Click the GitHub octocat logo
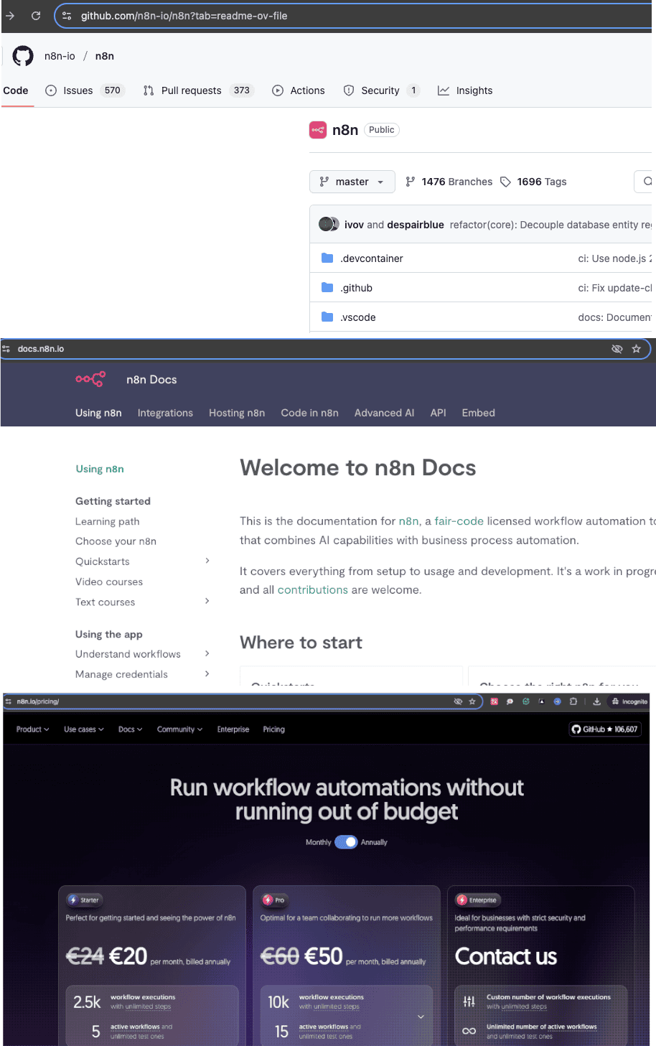The image size is (656, 1046). pyautogui.click(x=23, y=56)
